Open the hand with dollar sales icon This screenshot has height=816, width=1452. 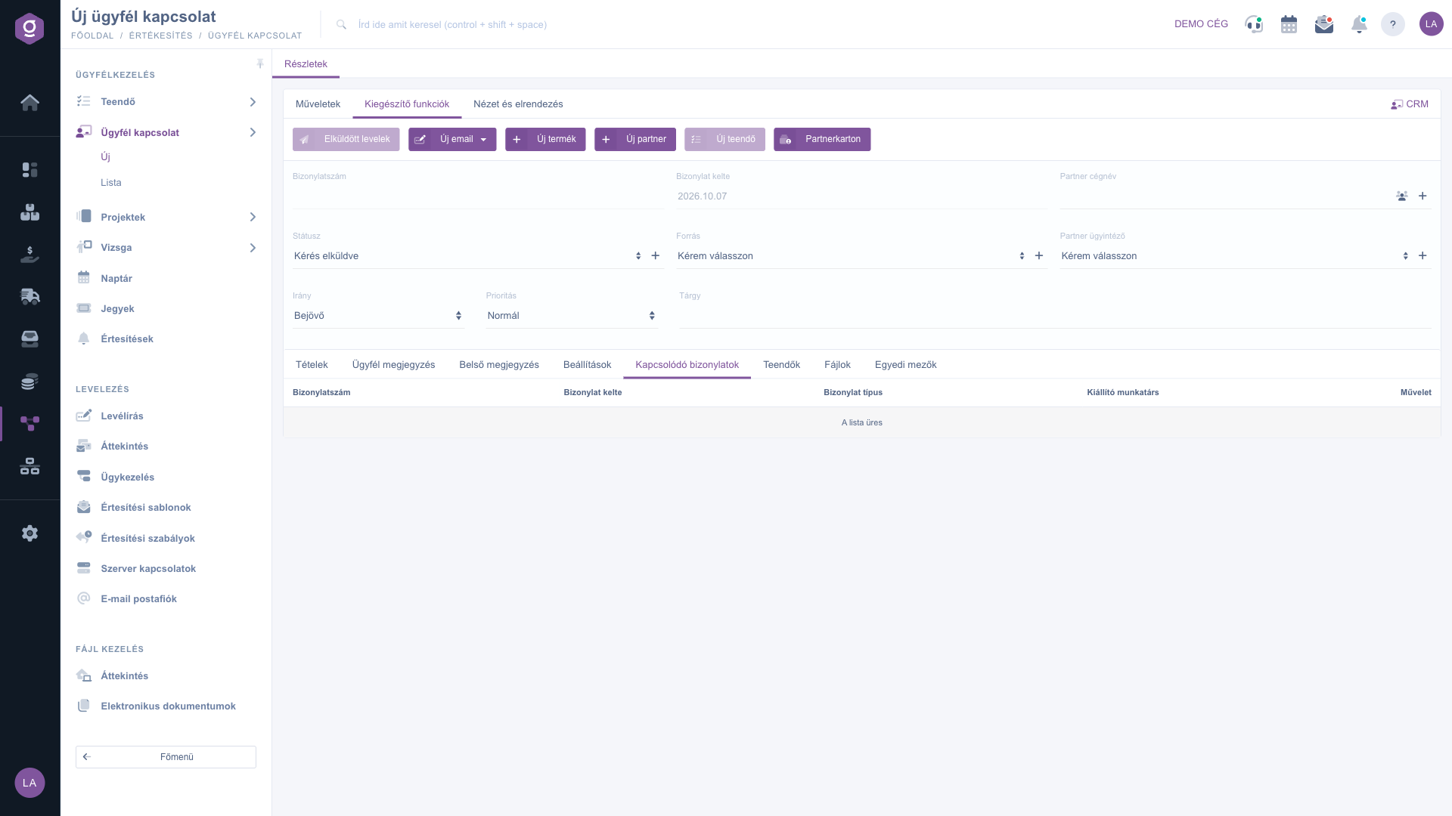(x=29, y=255)
